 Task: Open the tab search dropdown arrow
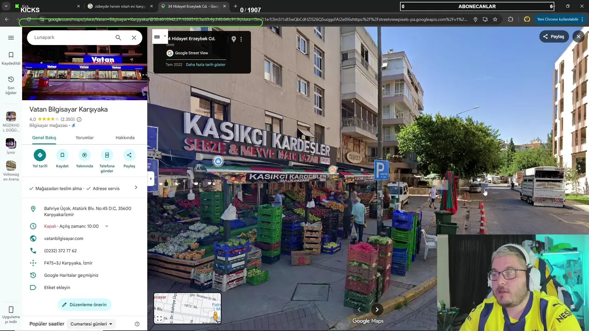[x=6, y=6]
